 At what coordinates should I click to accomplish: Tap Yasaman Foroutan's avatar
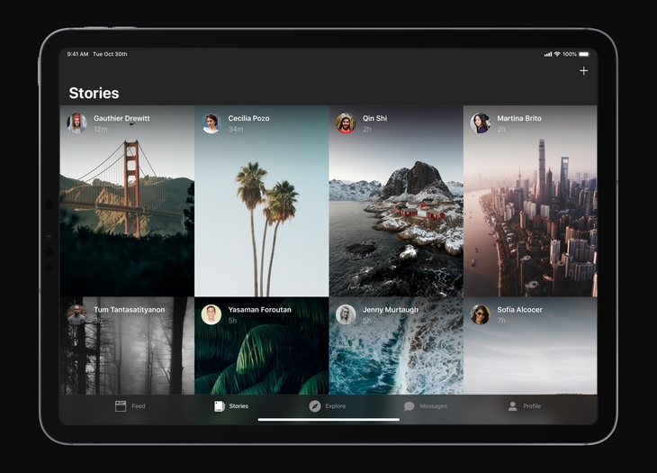point(211,314)
